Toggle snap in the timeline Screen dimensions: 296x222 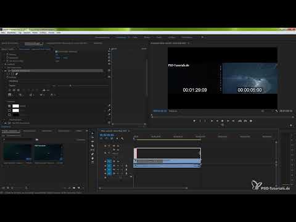point(106,139)
